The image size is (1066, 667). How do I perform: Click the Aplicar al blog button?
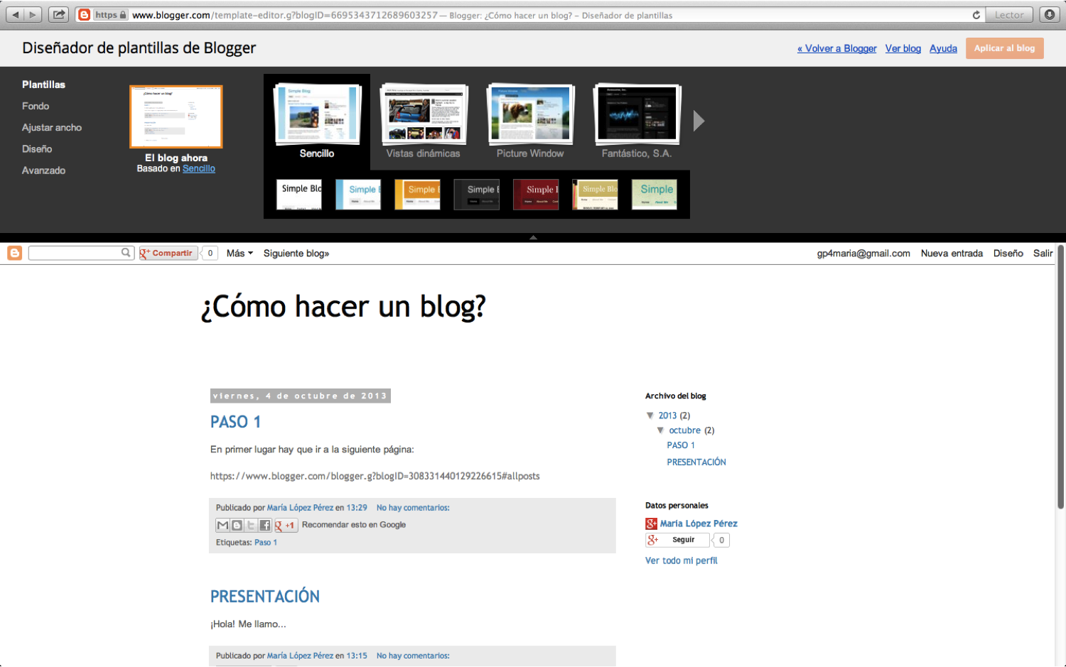tap(1004, 48)
